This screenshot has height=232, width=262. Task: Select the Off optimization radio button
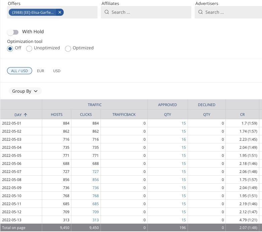pos(10,48)
